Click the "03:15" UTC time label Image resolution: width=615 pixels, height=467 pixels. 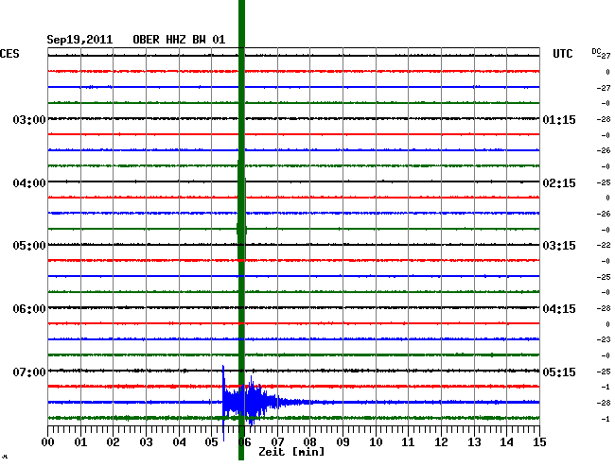[559, 246]
